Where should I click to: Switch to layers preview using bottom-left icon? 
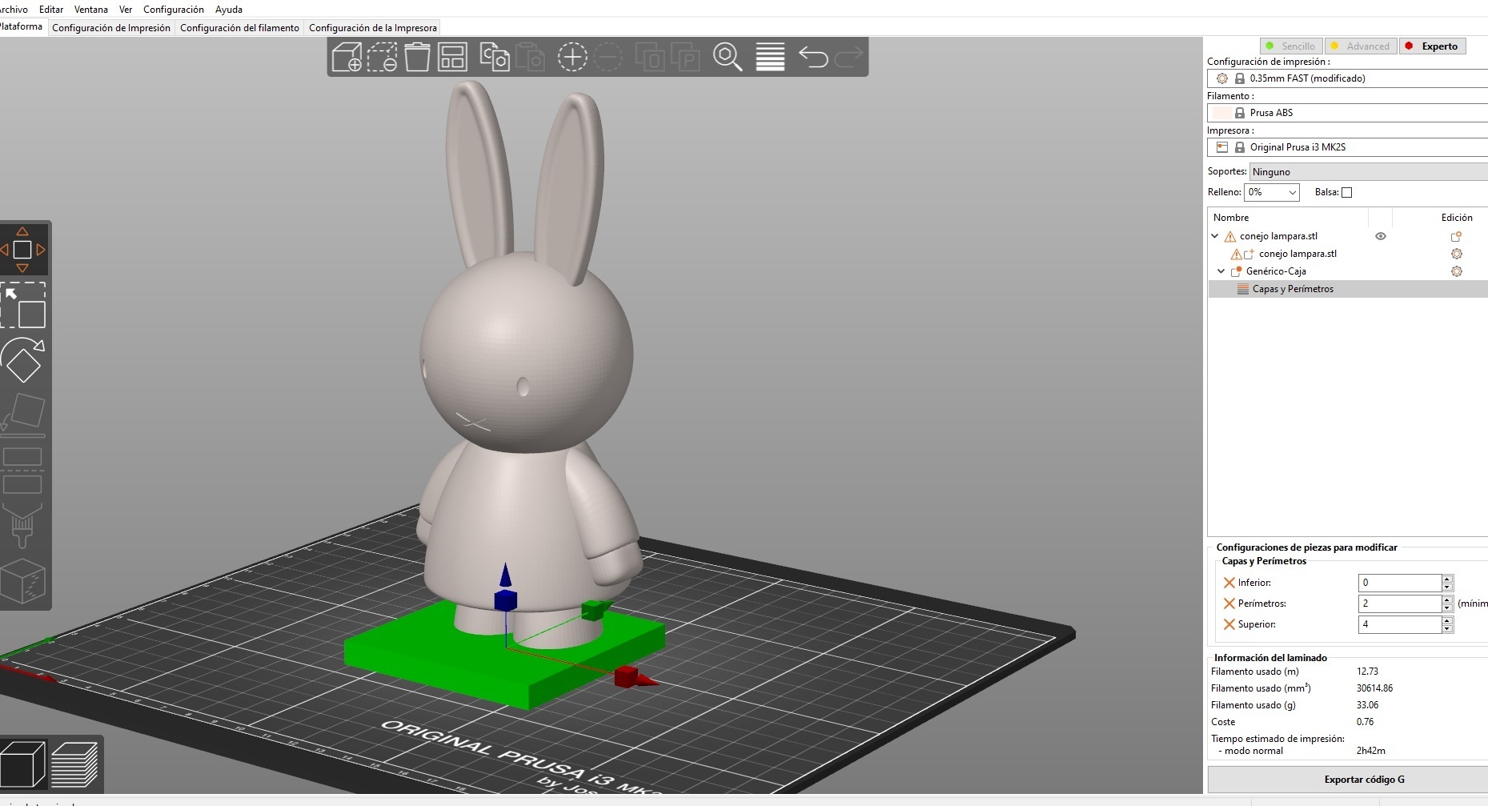tap(74, 764)
